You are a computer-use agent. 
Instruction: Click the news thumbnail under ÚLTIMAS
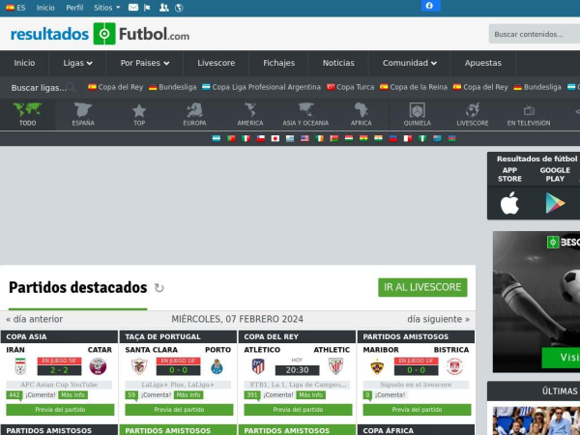[536, 420]
